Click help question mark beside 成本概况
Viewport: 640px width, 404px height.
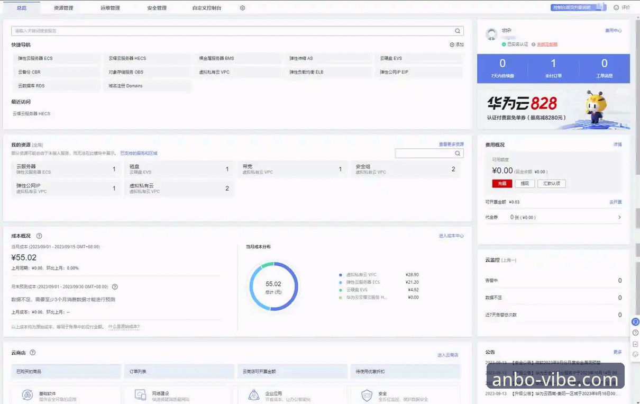pos(39,236)
